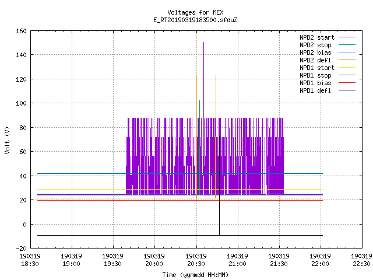The width and height of the screenshot is (373, 280).
Task: Click the Volt (V) y-axis label
Action: click(7, 140)
